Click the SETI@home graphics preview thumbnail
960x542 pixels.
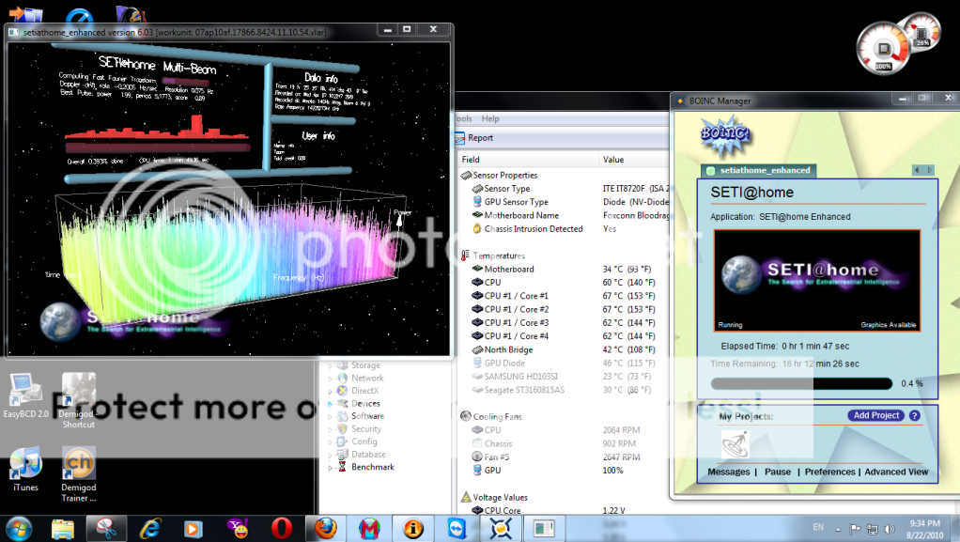coord(816,280)
